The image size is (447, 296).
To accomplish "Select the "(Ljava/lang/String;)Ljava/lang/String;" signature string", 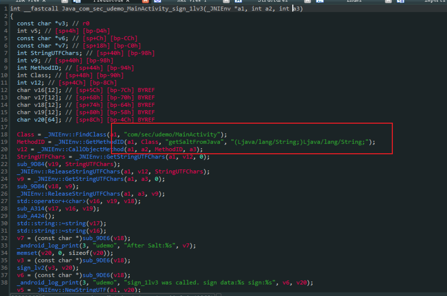I will coord(300,142).
